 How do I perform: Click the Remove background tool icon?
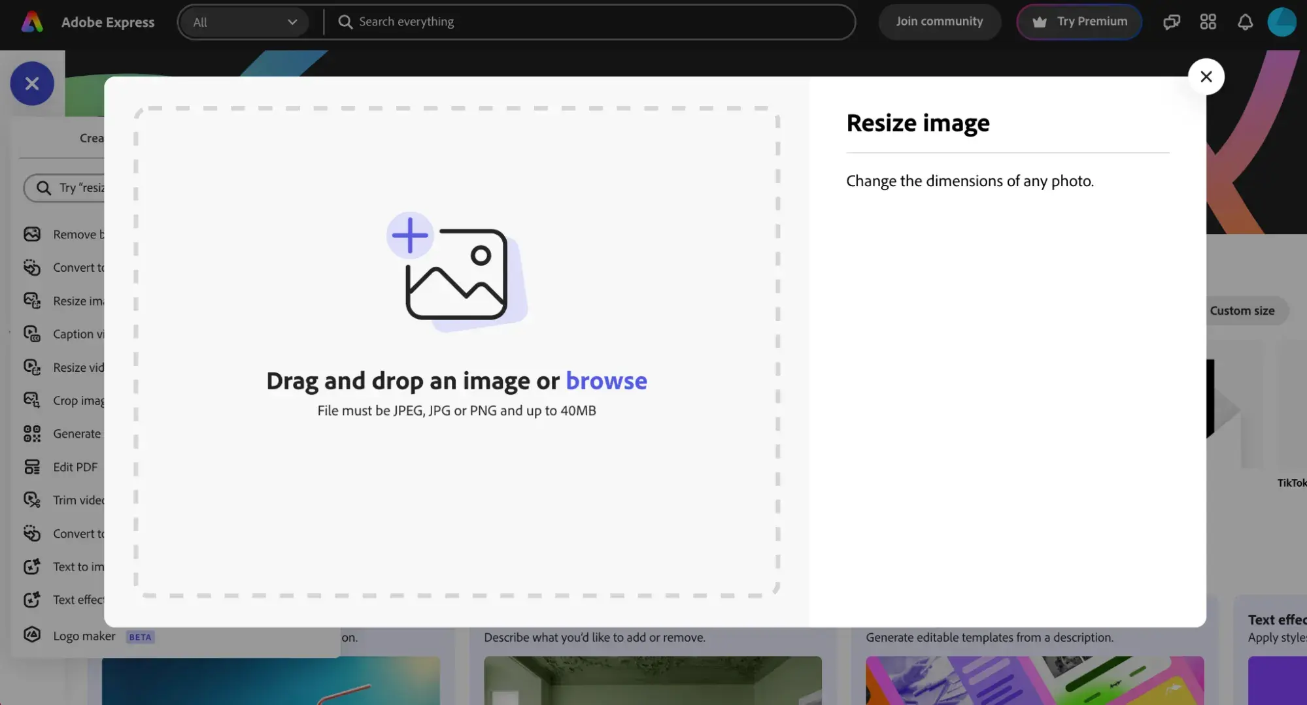coord(32,234)
